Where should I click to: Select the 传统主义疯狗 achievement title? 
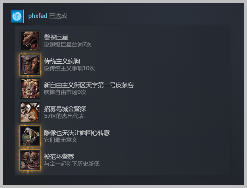click(x=62, y=61)
